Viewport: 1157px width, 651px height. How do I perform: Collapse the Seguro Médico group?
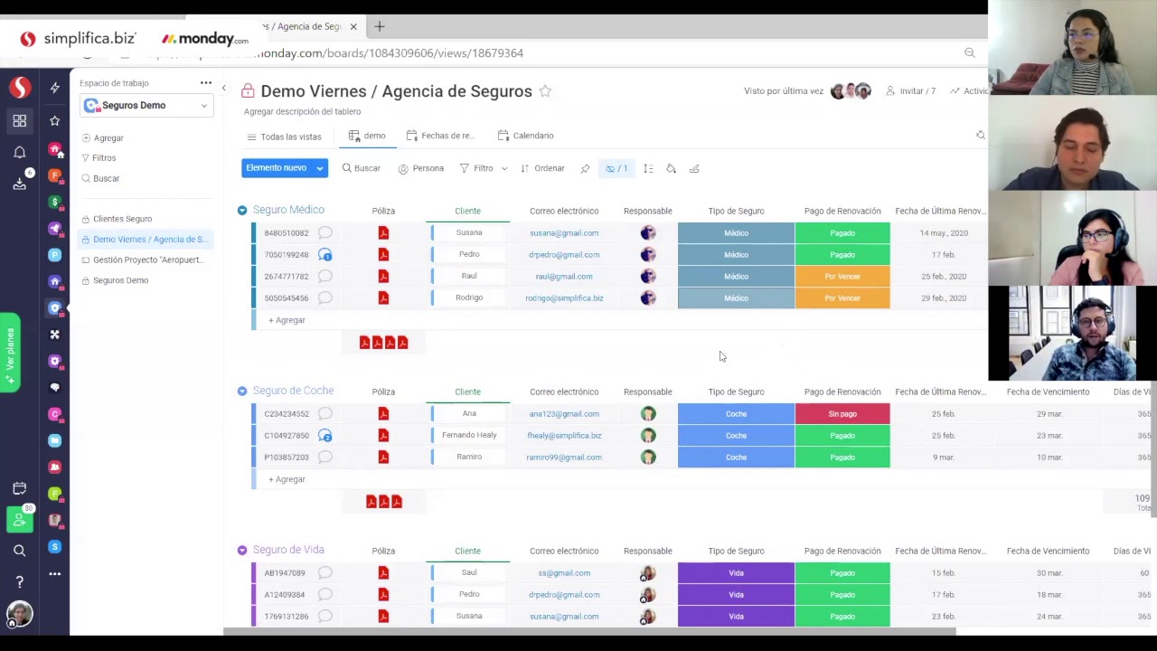coord(242,211)
